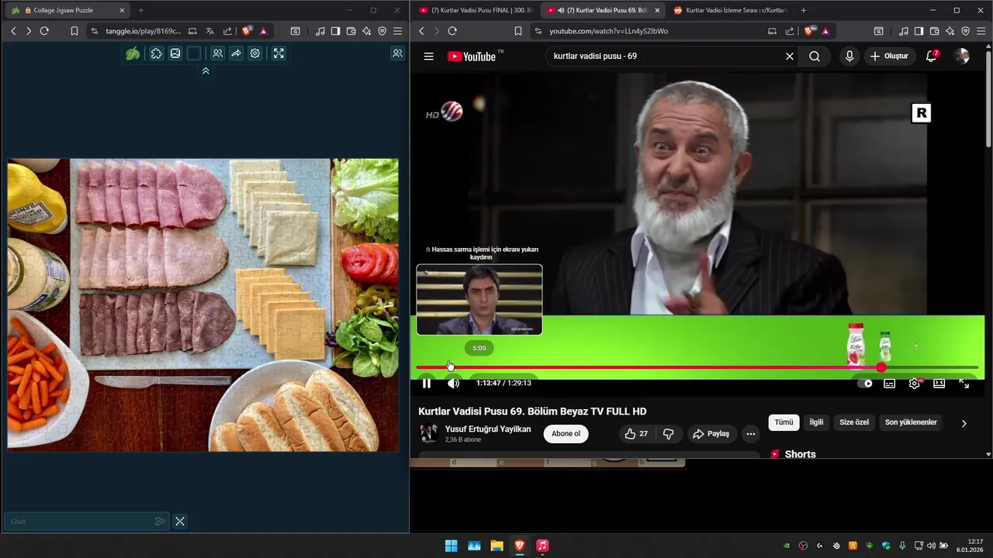Open Yusuf Ertuğrul Yayilkan channel
993x558 pixels.
[x=488, y=429]
